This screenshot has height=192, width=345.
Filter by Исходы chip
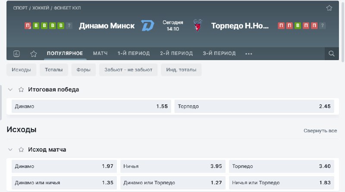(x=21, y=70)
